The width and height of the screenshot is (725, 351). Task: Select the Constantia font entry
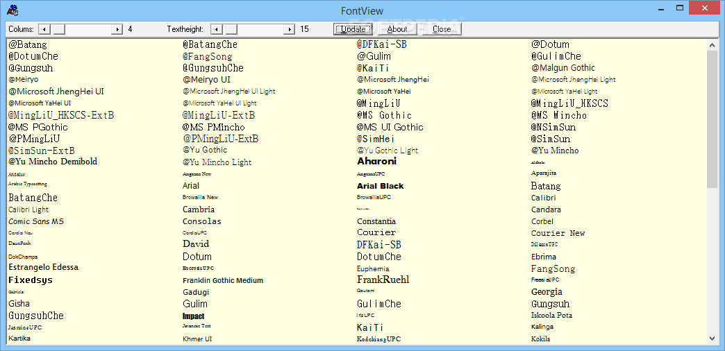pos(376,221)
